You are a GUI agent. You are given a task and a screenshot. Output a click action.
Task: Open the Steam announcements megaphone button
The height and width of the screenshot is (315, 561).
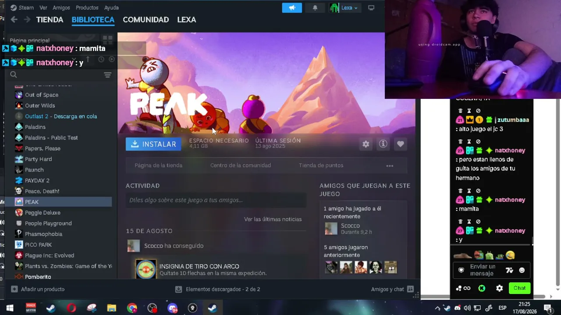tap(292, 8)
